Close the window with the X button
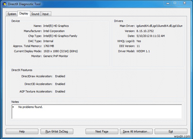The width and height of the screenshot is (193, 139). point(184,3)
